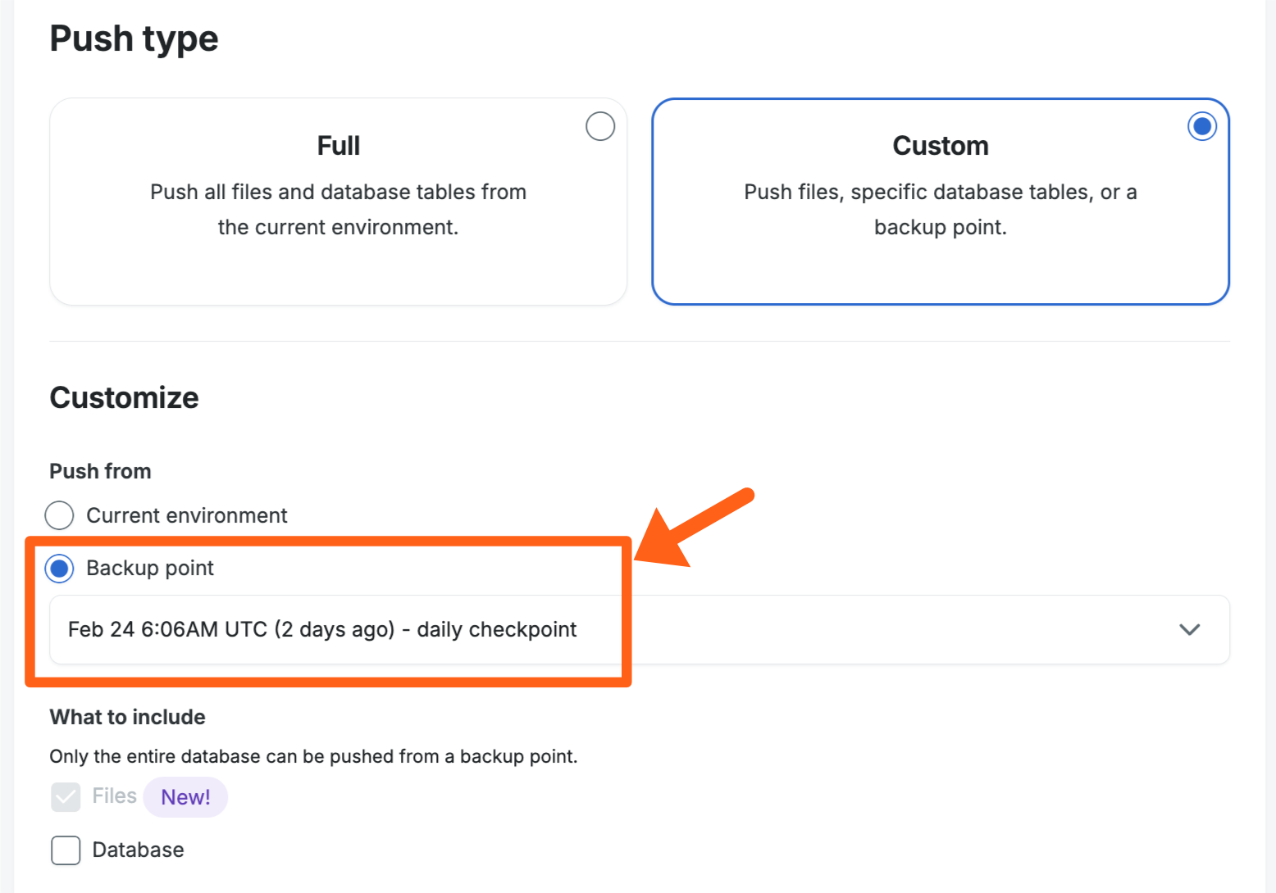
Task: Click the greyed-out Files checkbox
Action: [x=66, y=796]
